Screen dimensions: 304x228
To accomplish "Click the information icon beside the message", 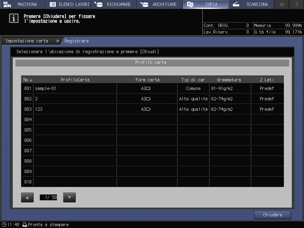I will 14,18.
